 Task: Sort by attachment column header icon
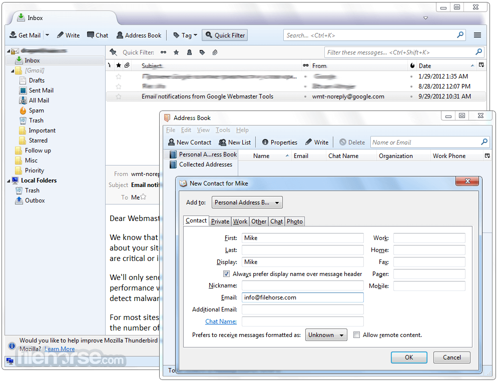127,65
